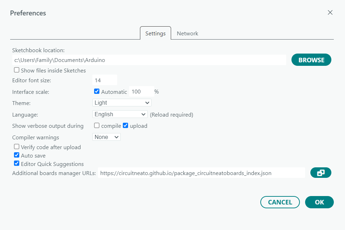345x230 pixels.
Task: Expand the Language dropdown showing English
Action: (x=120, y=114)
